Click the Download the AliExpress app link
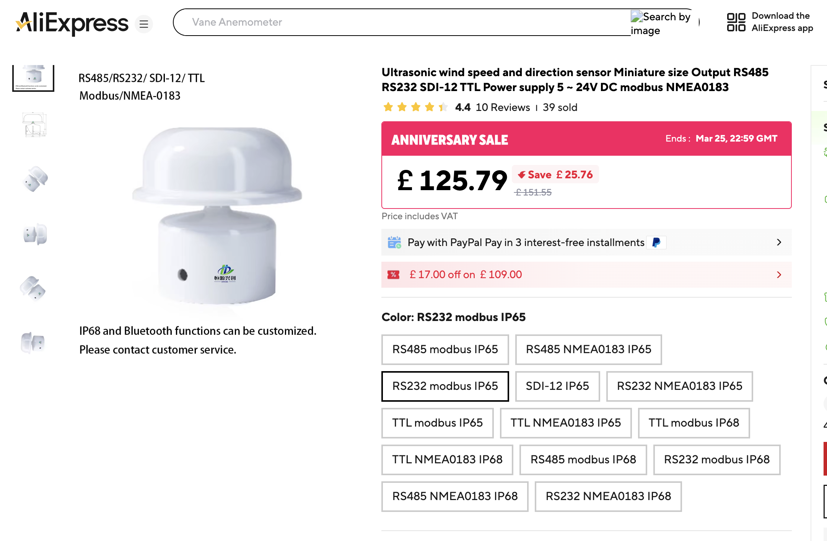 tap(782, 22)
